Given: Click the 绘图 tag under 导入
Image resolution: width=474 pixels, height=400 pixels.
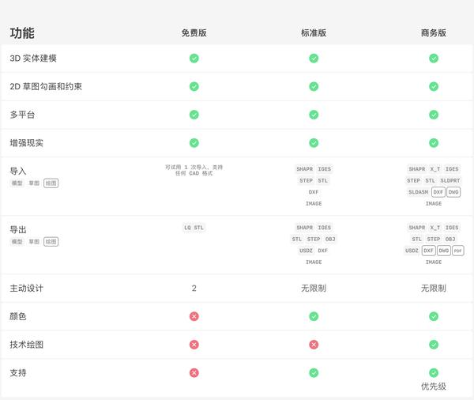Looking at the screenshot, I should tap(51, 183).
